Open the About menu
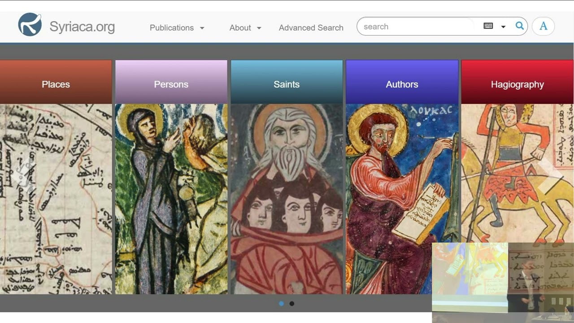 tap(240, 28)
